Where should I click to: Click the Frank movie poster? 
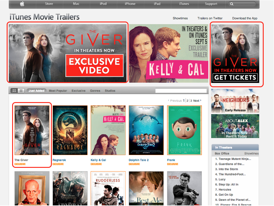184,130
